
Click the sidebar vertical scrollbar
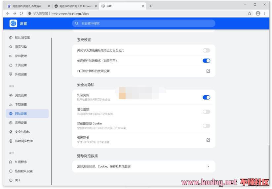(x=52, y=111)
